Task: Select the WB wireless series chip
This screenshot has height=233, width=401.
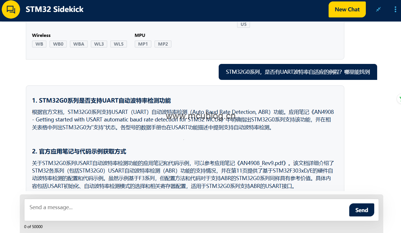Action: [x=39, y=44]
